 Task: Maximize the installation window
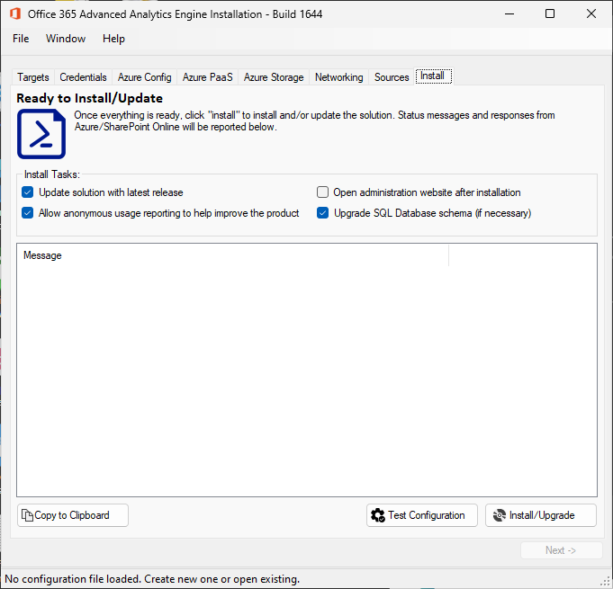pyautogui.click(x=550, y=13)
